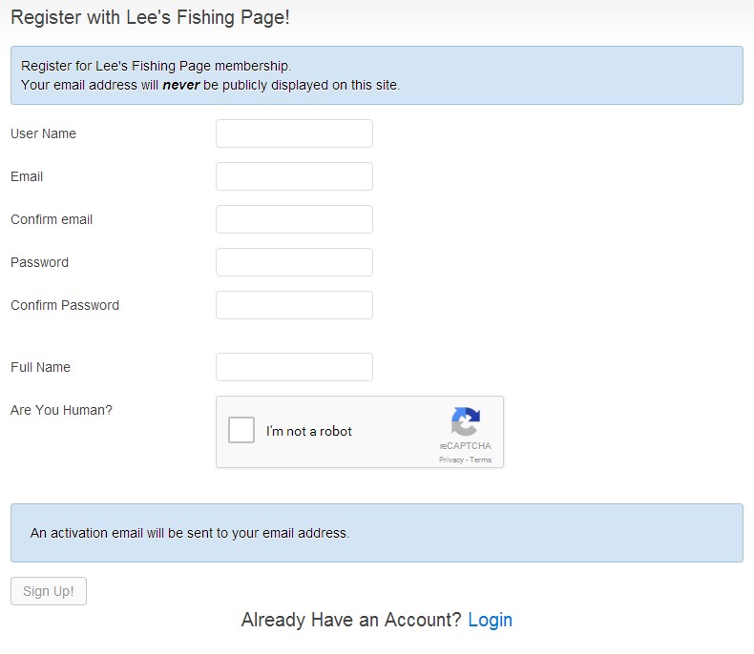The width and height of the screenshot is (754, 654).
Task: Click the "Are You Human?" label
Action: pyautogui.click(x=61, y=410)
